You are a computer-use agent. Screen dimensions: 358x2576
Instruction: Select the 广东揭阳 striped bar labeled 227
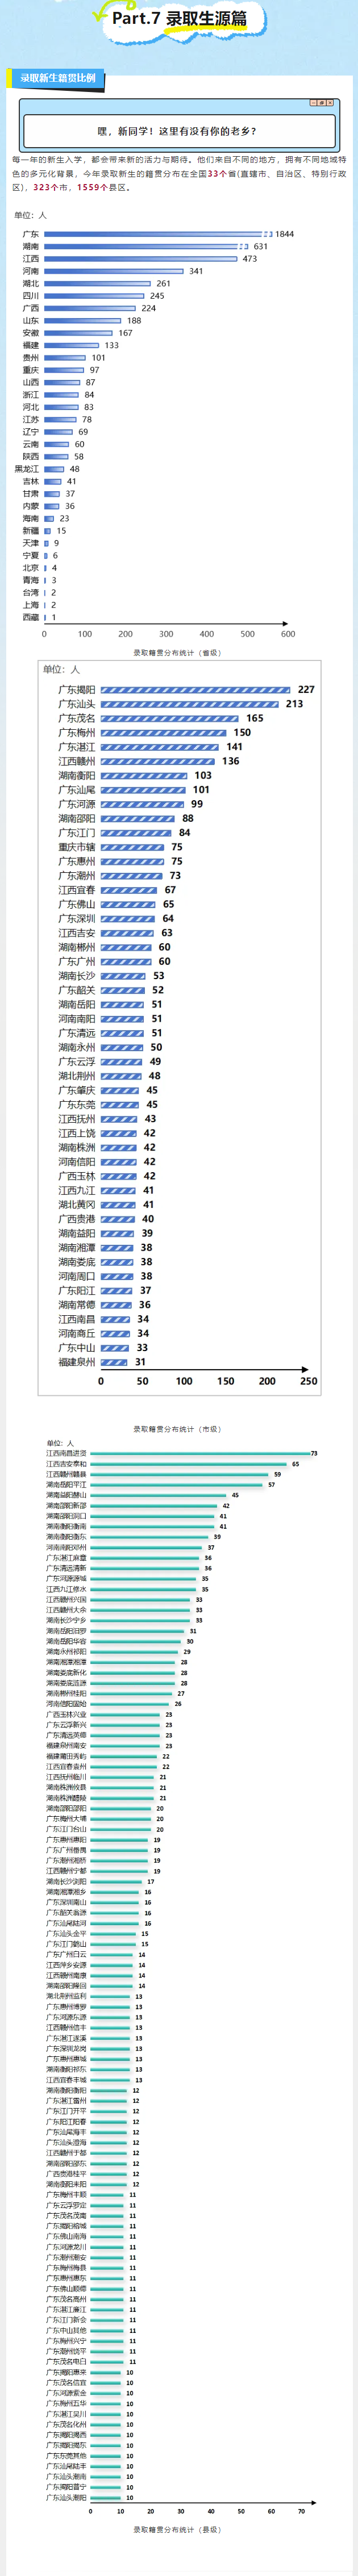click(195, 689)
